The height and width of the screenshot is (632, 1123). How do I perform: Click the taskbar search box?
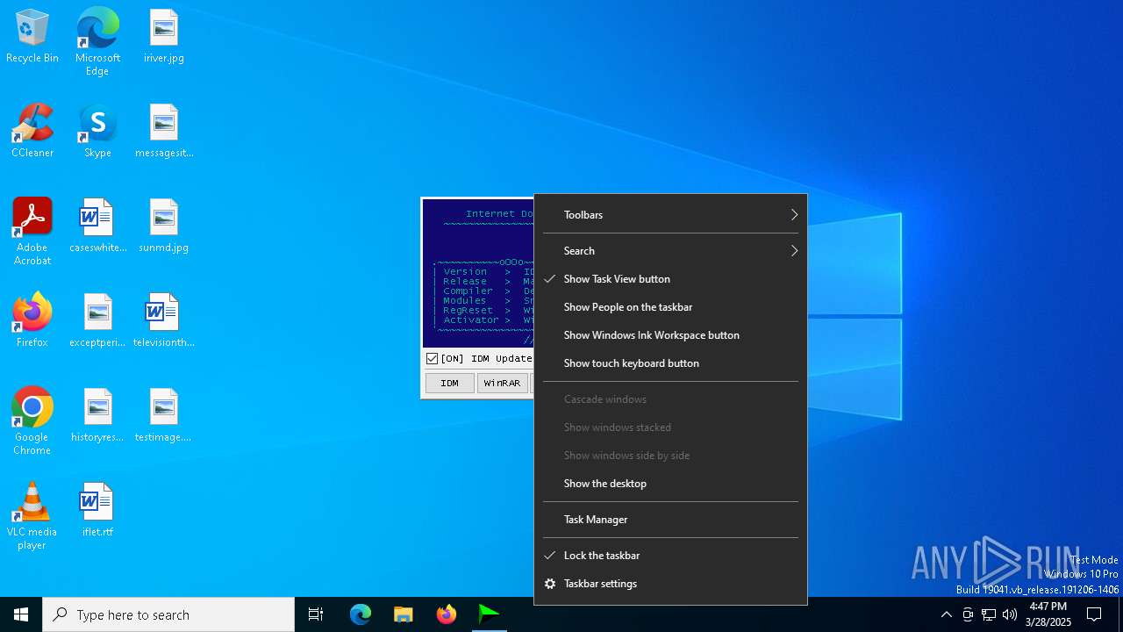(x=168, y=614)
